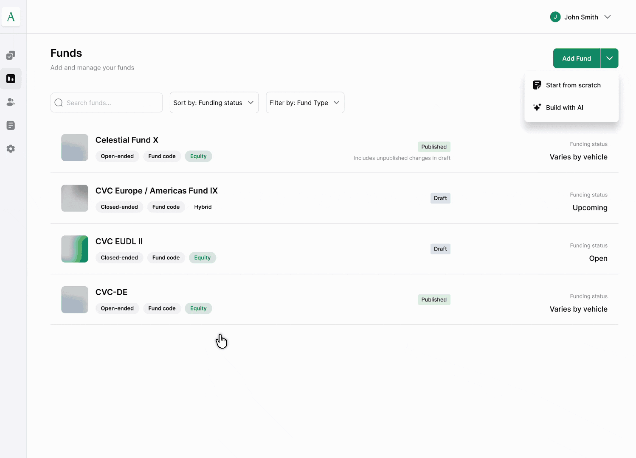Viewport: 636px width, 458px height.
Task: Click the Upcoming funding status value
Action: click(590, 208)
